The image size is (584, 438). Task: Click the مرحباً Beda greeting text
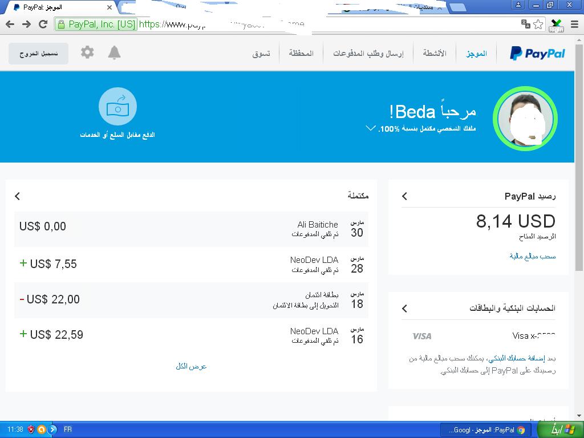click(432, 111)
